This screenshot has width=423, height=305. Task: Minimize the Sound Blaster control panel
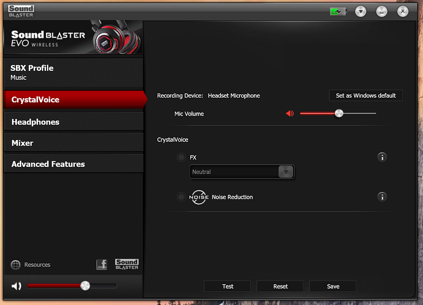pos(382,11)
